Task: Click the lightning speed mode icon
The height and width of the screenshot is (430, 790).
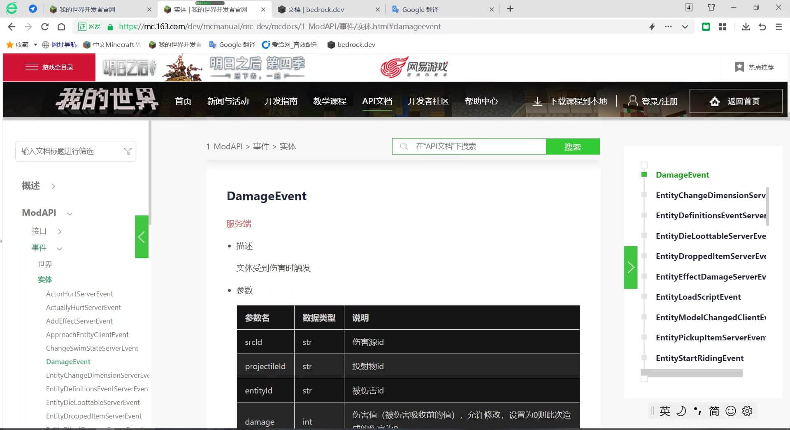Action: click(652, 27)
